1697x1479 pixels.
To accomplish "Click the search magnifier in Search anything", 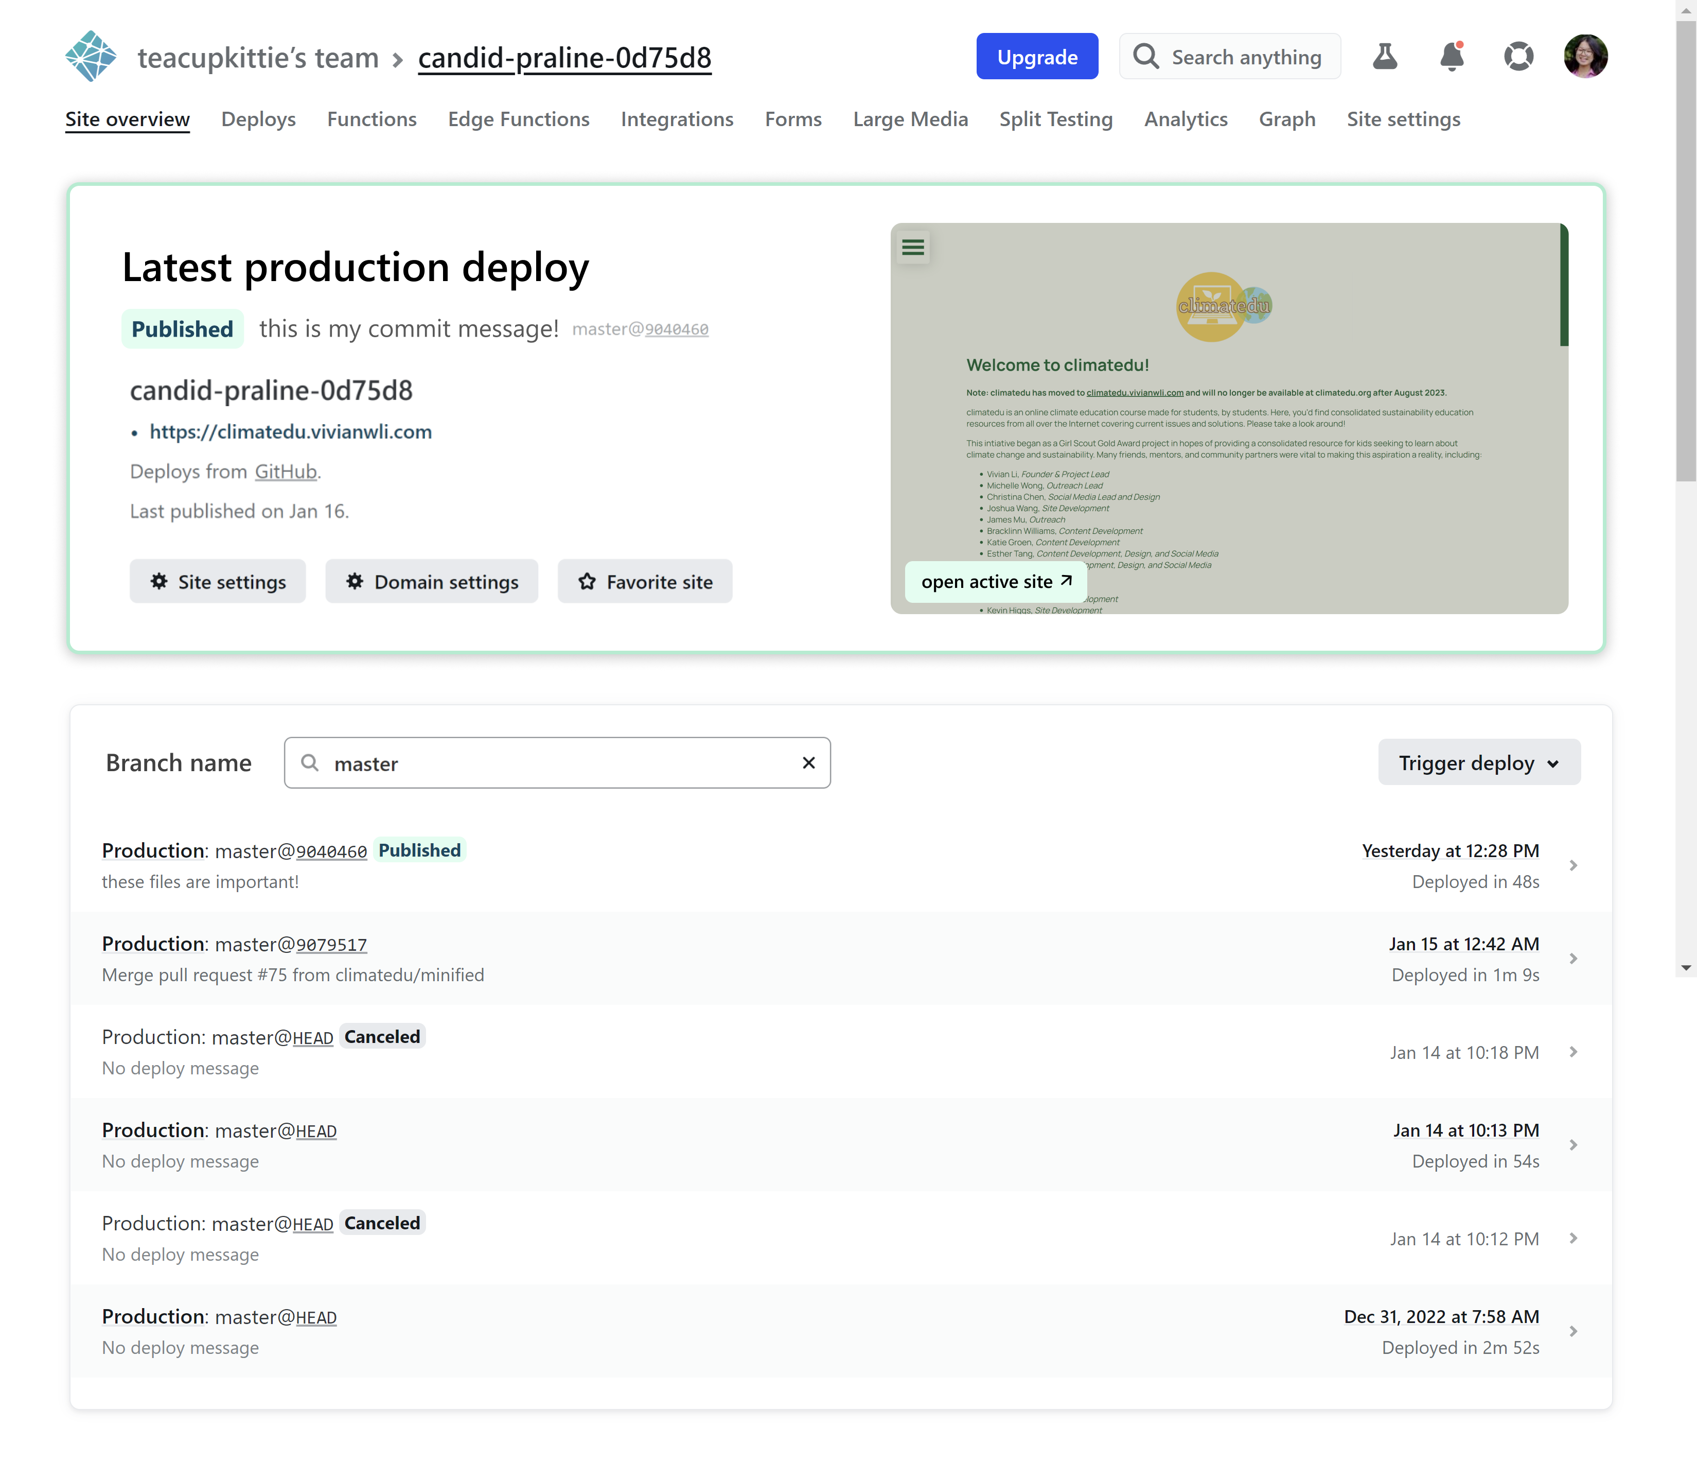I will pyautogui.click(x=1146, y=56).
